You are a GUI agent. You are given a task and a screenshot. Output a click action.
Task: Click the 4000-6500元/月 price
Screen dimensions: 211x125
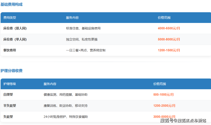pos(169,28)
